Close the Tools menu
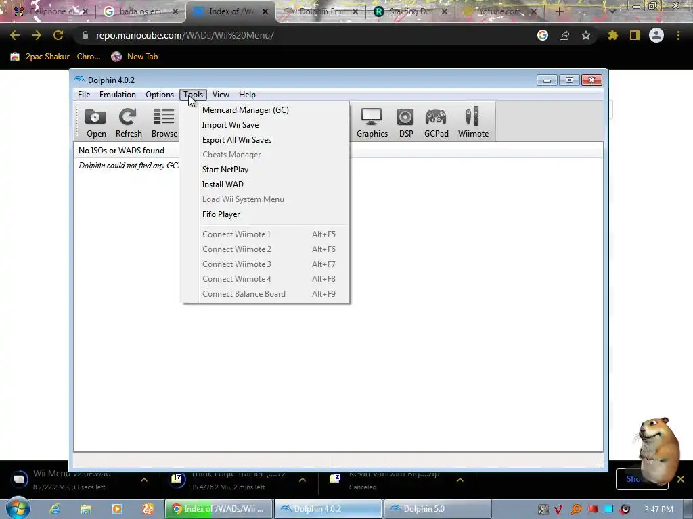Viewport: 693px width, 519px height. [x=193, y=95]
